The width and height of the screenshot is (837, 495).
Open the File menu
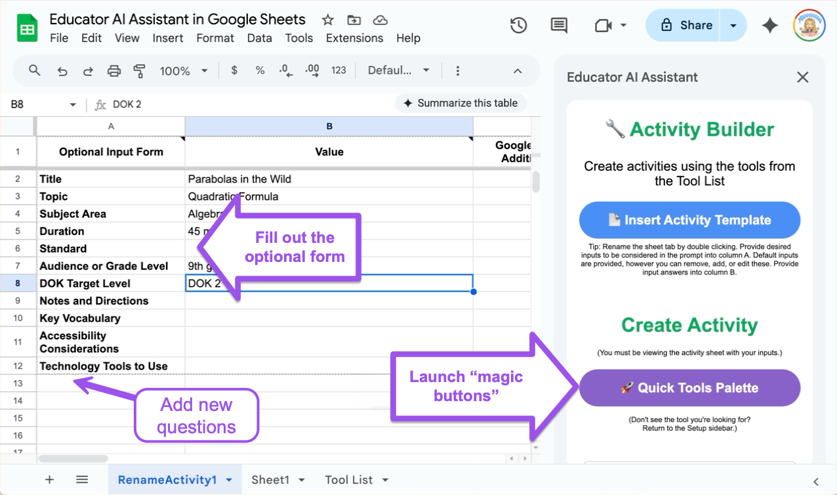coord(59,38)
